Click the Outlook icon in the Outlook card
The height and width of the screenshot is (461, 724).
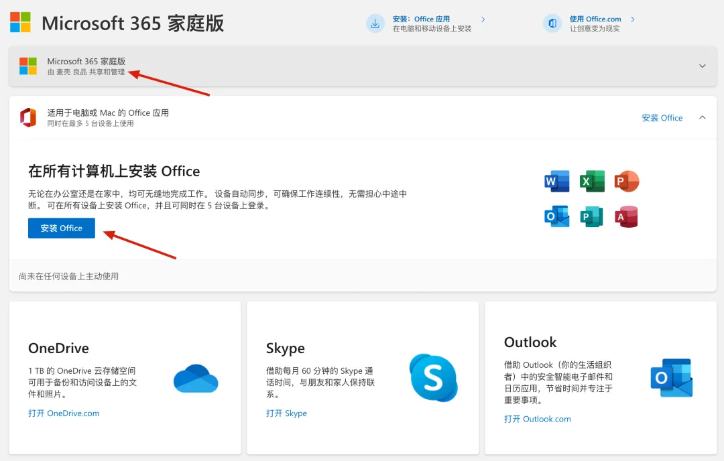[x=672, y=377]
